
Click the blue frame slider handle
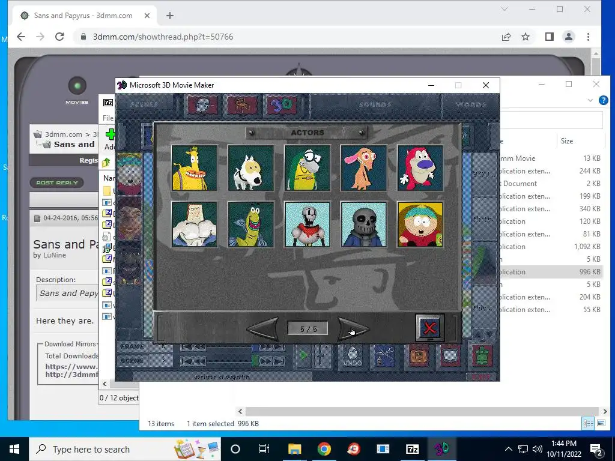pos(255,348)
